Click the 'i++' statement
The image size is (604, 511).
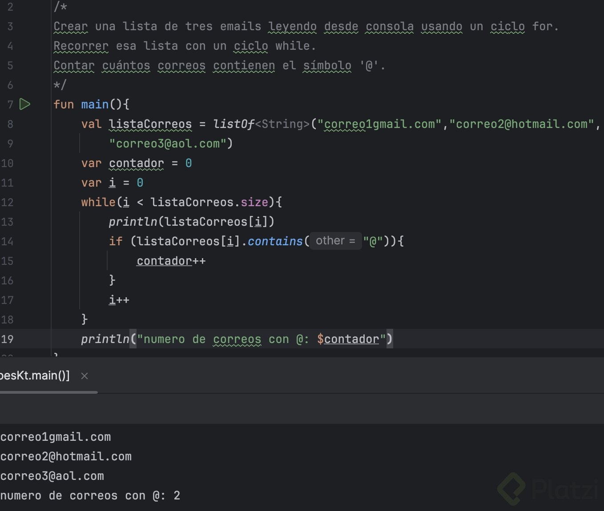pyautogui.click(x=119, y=300)
